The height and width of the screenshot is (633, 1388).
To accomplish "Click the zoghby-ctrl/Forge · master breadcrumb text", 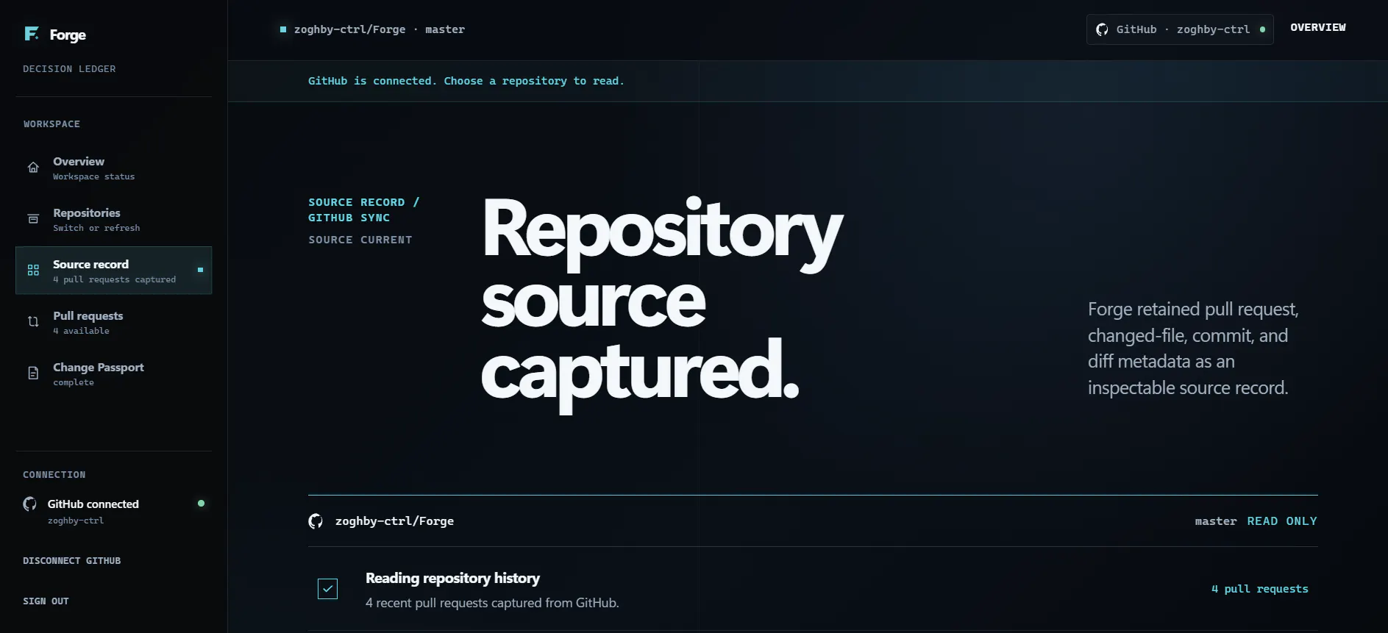I will coord(380,29).
